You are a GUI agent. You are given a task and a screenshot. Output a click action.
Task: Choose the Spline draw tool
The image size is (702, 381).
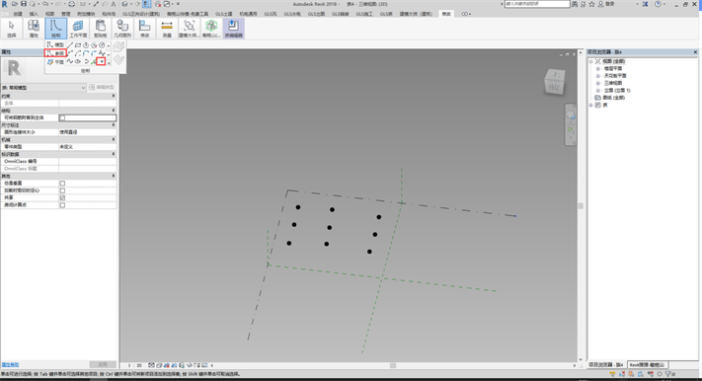70,61
